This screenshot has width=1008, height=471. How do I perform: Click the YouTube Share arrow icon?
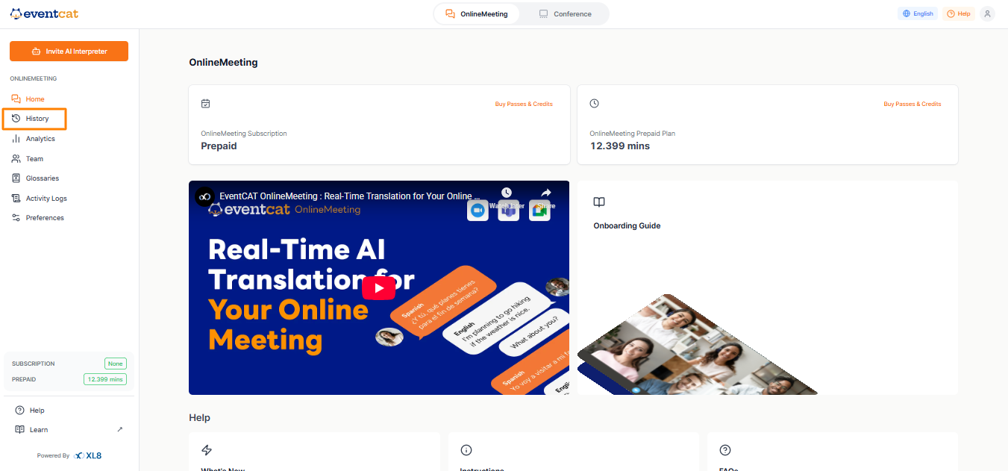[545, 193]
